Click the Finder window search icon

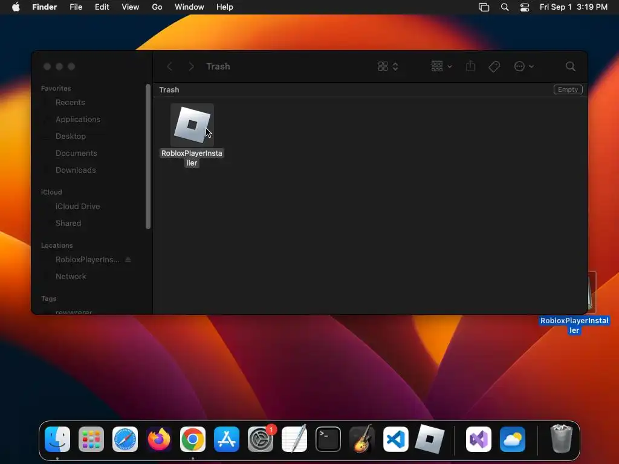coord(570,66)
